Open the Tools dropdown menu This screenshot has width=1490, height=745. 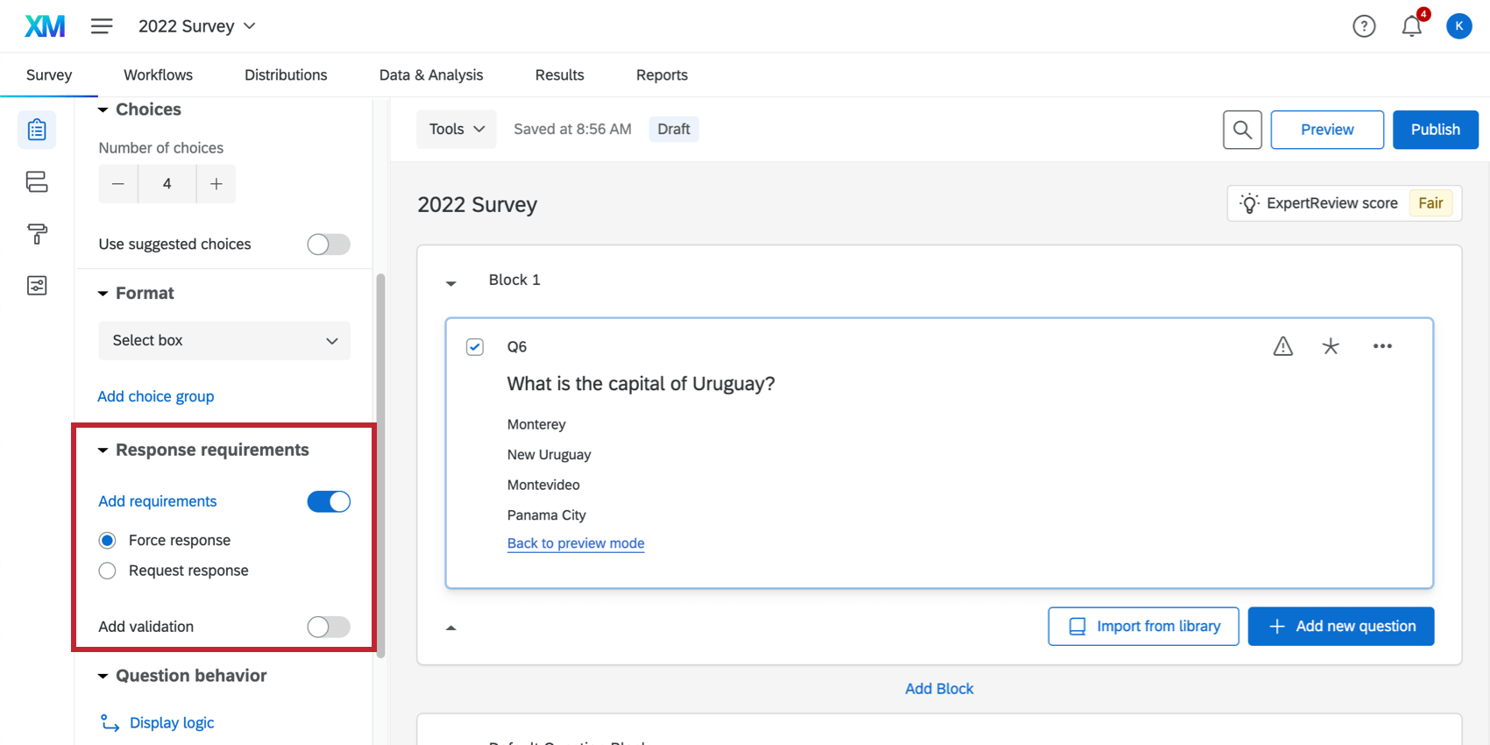456,129
